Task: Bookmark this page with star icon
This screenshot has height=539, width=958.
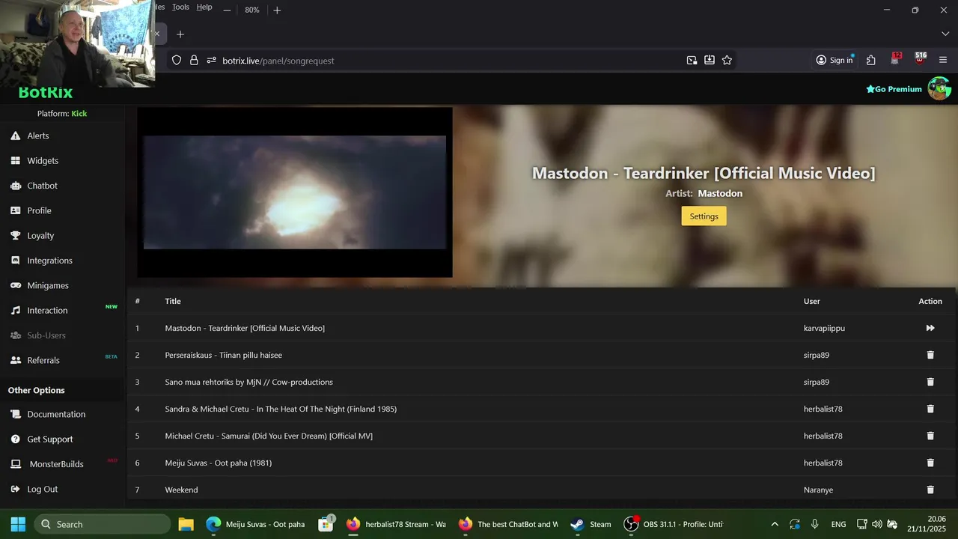Action: tap(727, 61)
